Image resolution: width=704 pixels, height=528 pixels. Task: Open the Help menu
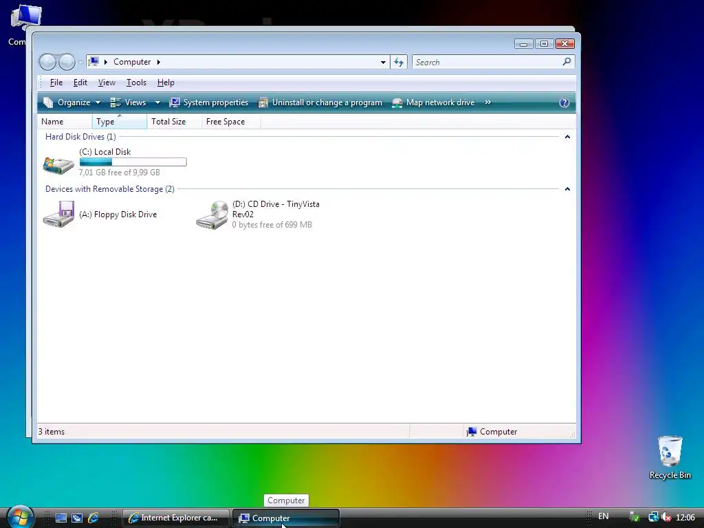point(166,82)
